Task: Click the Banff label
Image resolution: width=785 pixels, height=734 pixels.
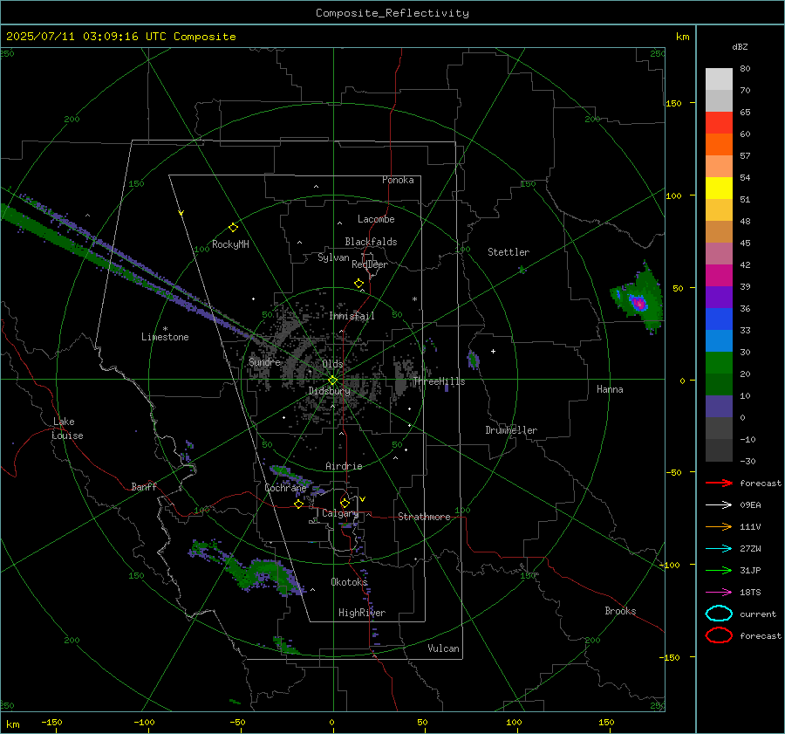Action: coord(144,486)
